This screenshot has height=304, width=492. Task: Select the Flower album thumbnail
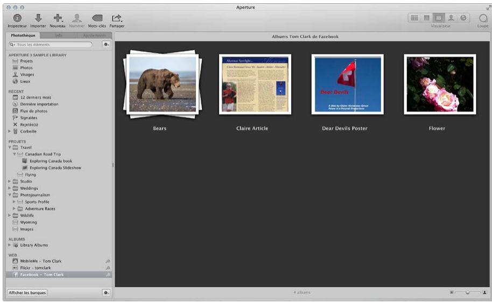(x=440, y=84)
